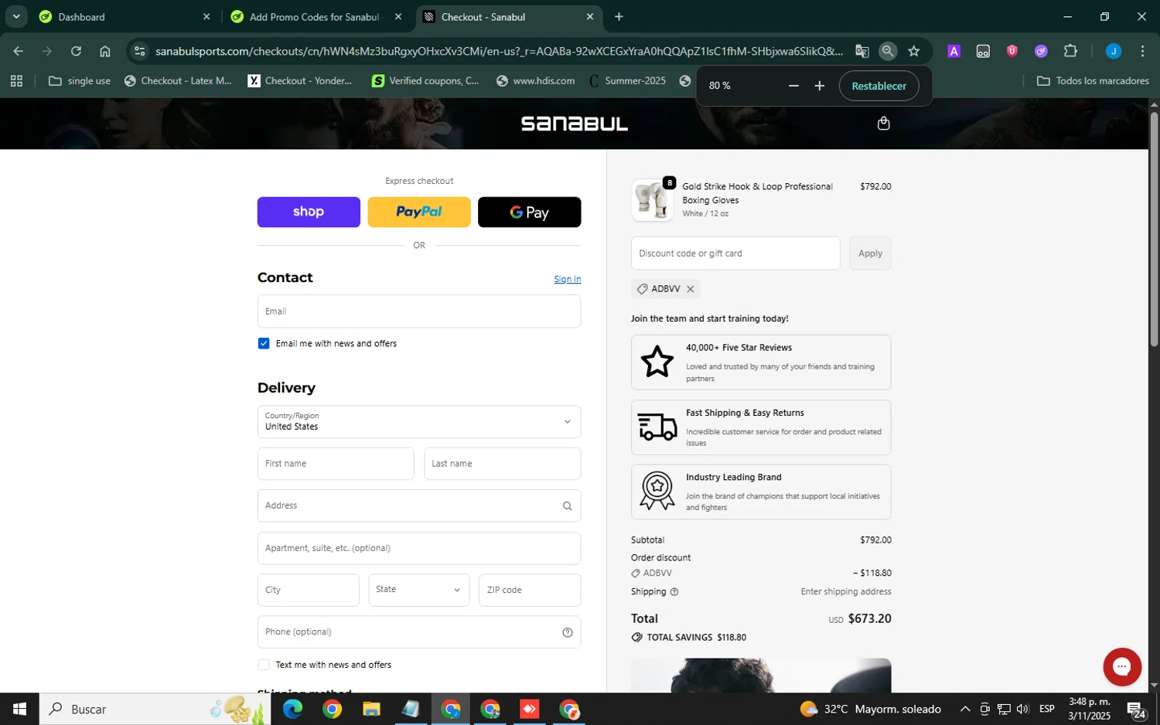Viewport: 1160px width, 725px height.
Task: Click the Windows taskbar Buscar search box
Action: coord(155,709)
